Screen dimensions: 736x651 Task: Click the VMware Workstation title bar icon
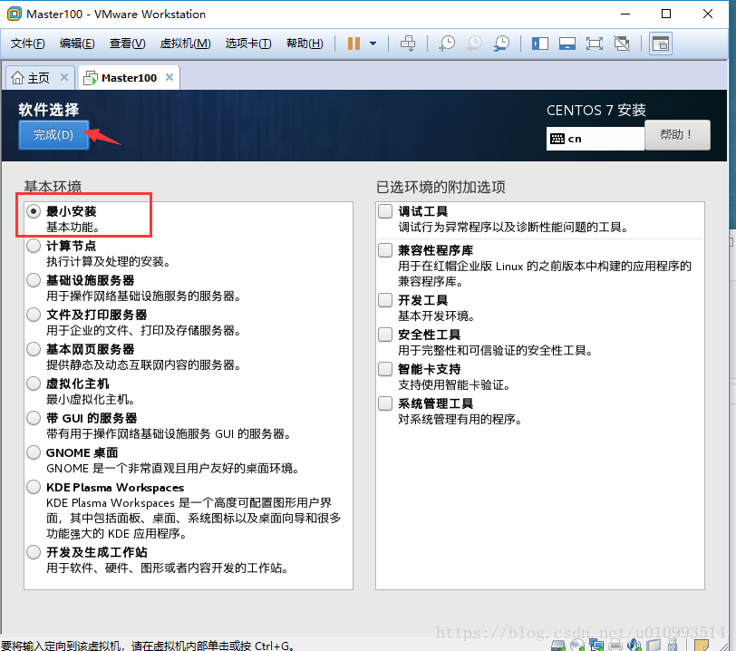(15, 15)
